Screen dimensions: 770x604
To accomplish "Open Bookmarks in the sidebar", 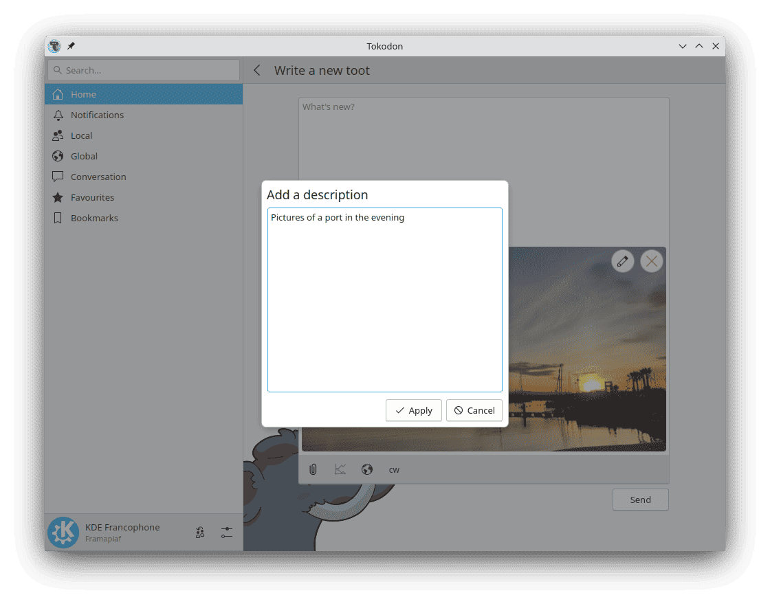I will click(x=144, y=218).
